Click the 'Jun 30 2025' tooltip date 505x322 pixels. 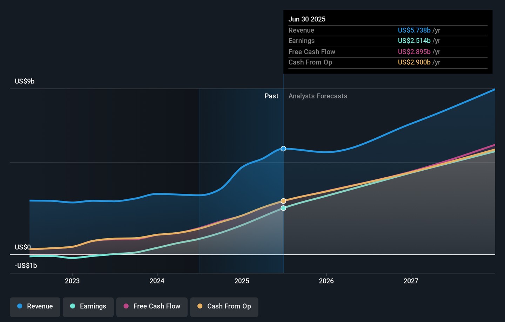[x=307, y=19]
